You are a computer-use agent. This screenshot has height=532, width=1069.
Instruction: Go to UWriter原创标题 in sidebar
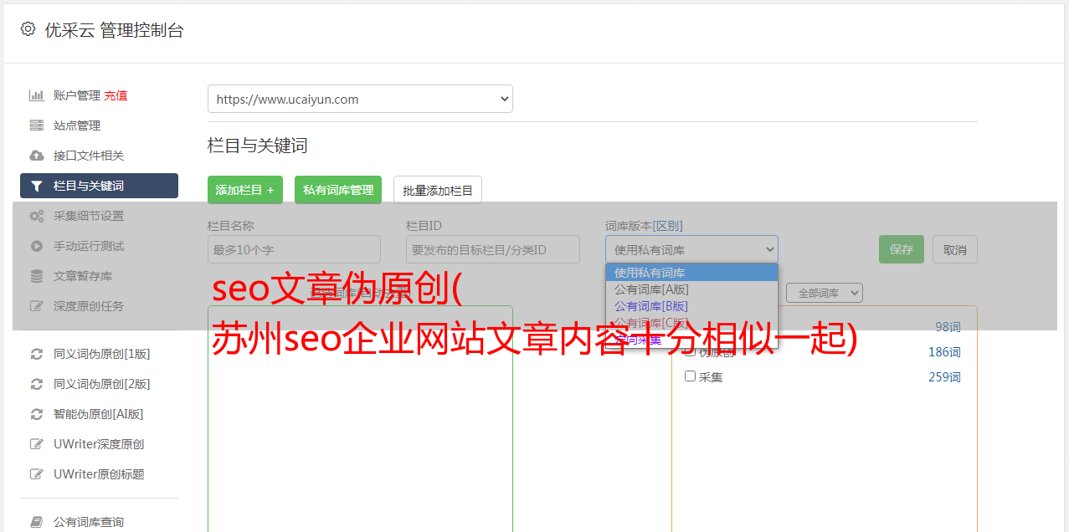pyautogui.click(x=99, y=474)
